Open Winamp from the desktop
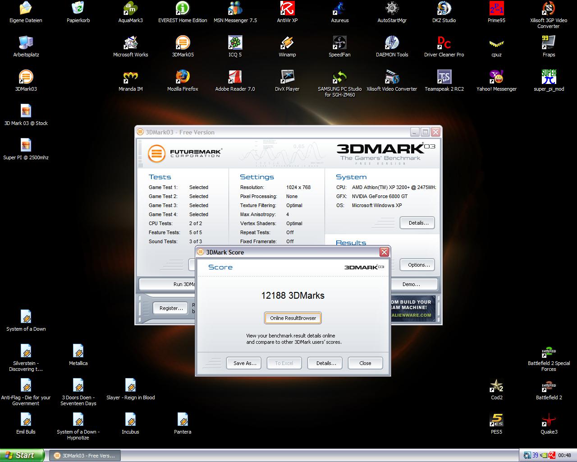 tap(287, 46)
